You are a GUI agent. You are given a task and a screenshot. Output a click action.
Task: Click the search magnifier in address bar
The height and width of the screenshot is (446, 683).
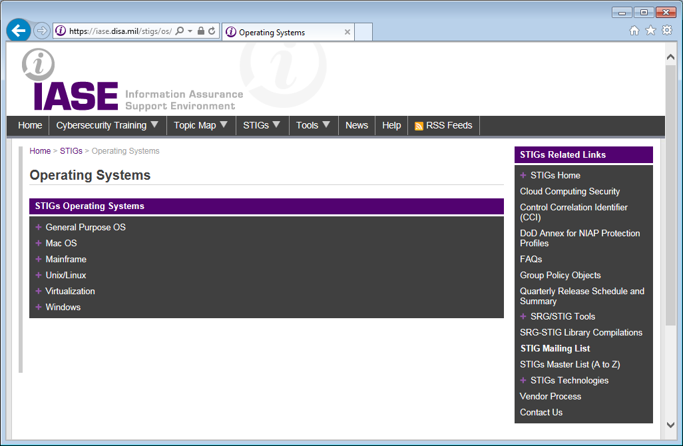[180, 31]
